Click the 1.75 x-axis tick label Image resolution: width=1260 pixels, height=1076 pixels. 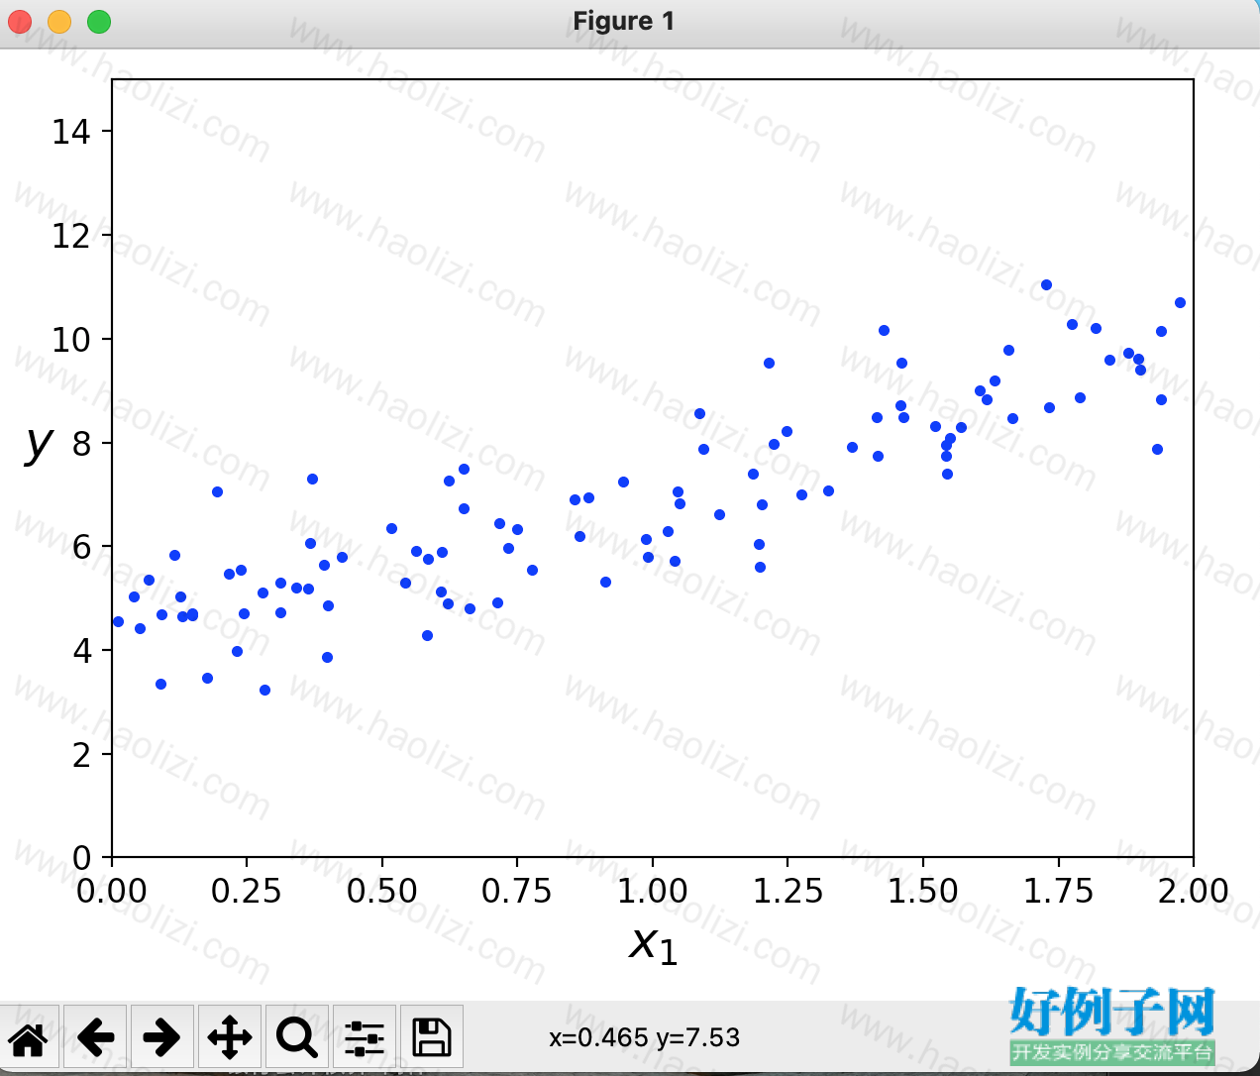[x=1058, y=891]
